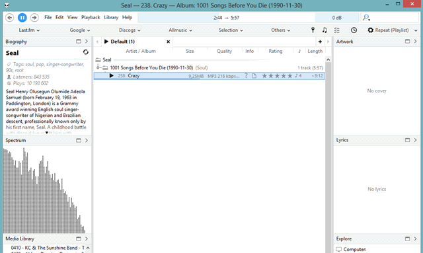The height and width of the screenshot is (253, 423).
Task: Expand the Discogs dropdown menu
Action: (x=130, y=30)
